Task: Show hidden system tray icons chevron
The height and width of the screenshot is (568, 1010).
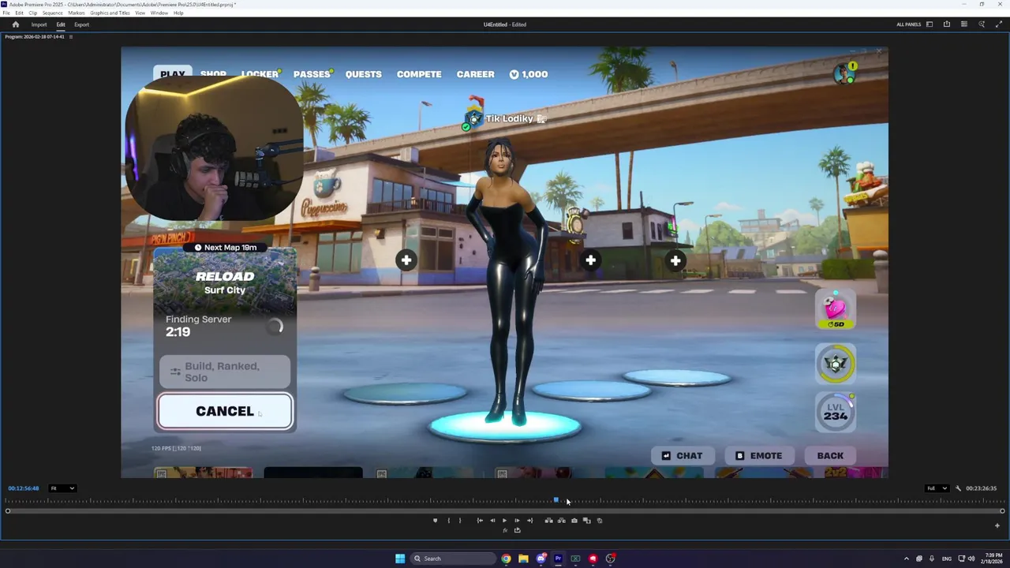Action: 906,559
